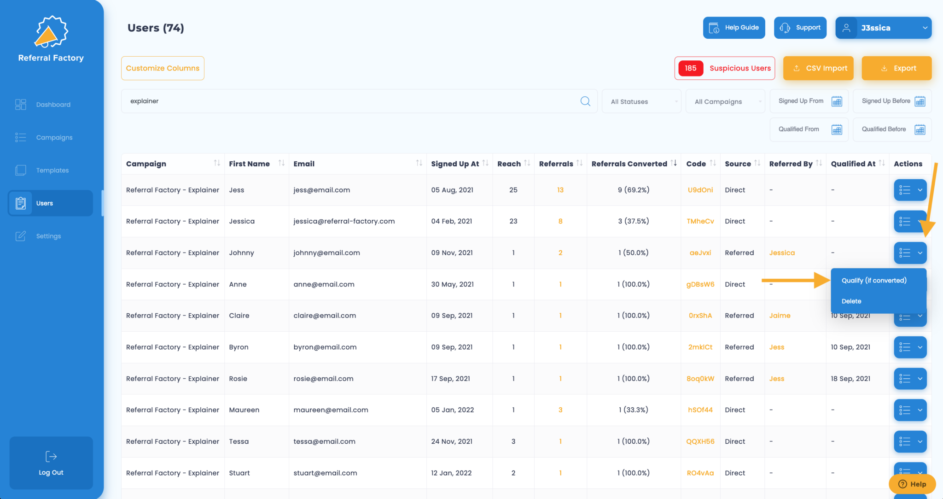This screenshot has height=499, width=943.
Task: Open the Help Guide
Action: [734, 28]
